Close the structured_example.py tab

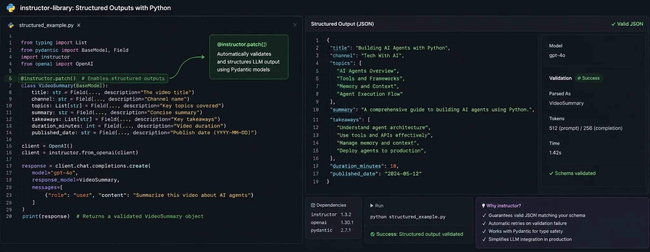pos(79,25)
